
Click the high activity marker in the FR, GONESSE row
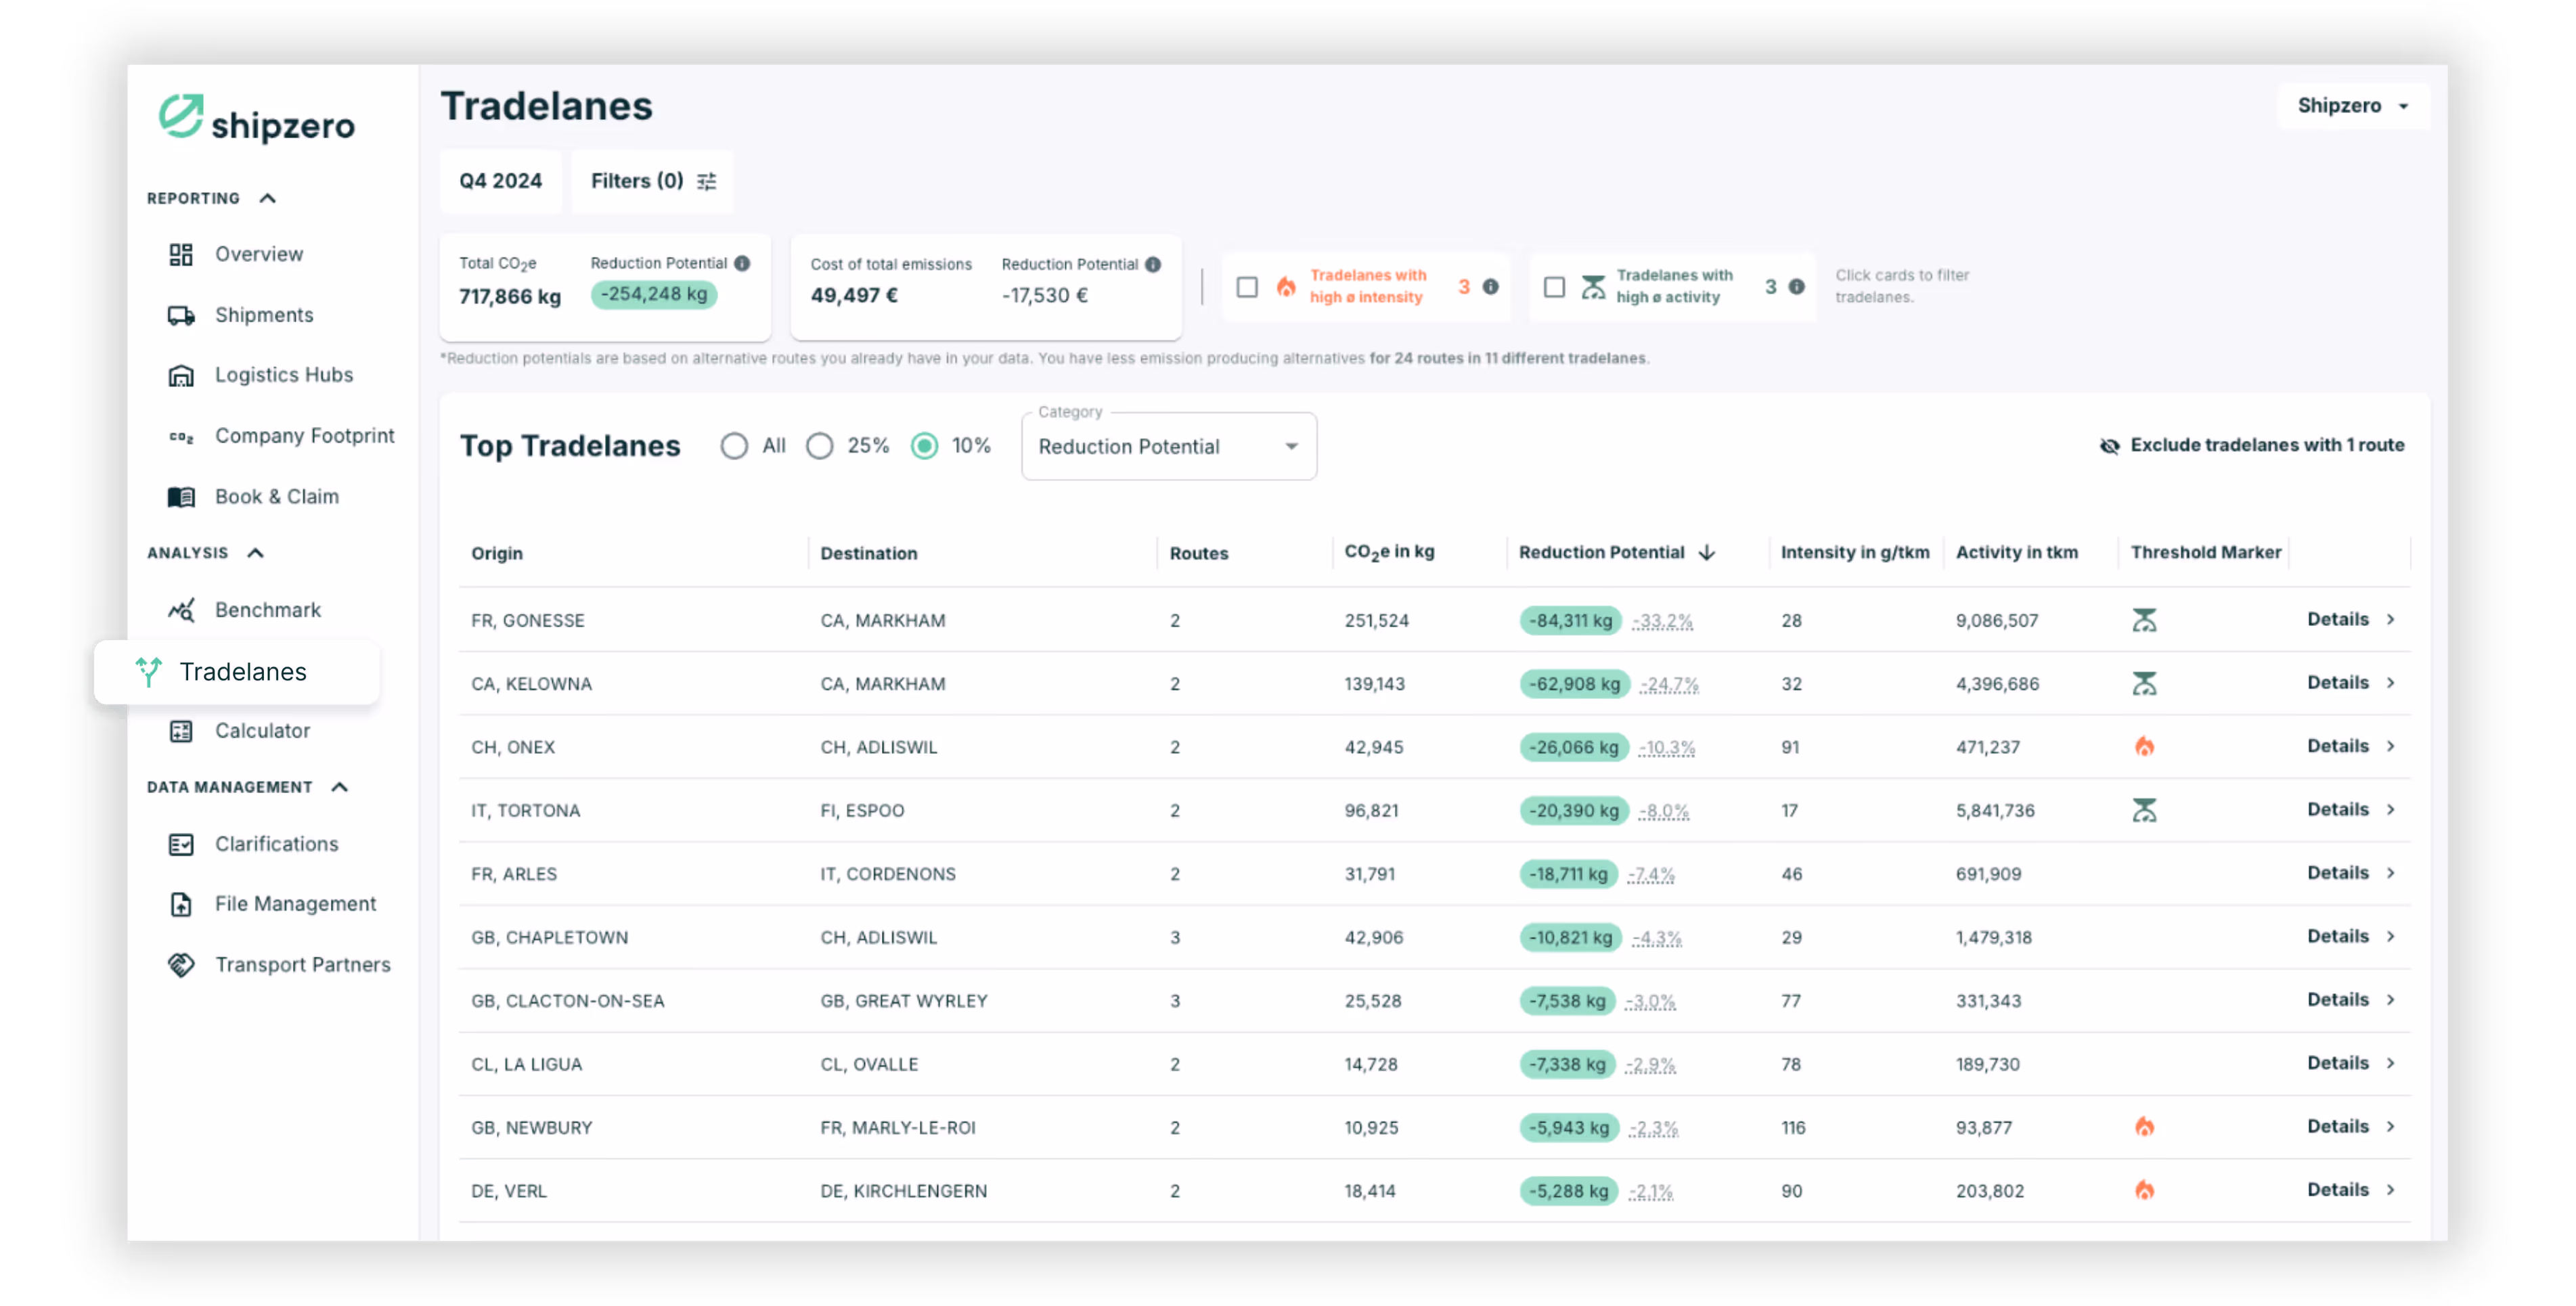(x=2144, y=620)
